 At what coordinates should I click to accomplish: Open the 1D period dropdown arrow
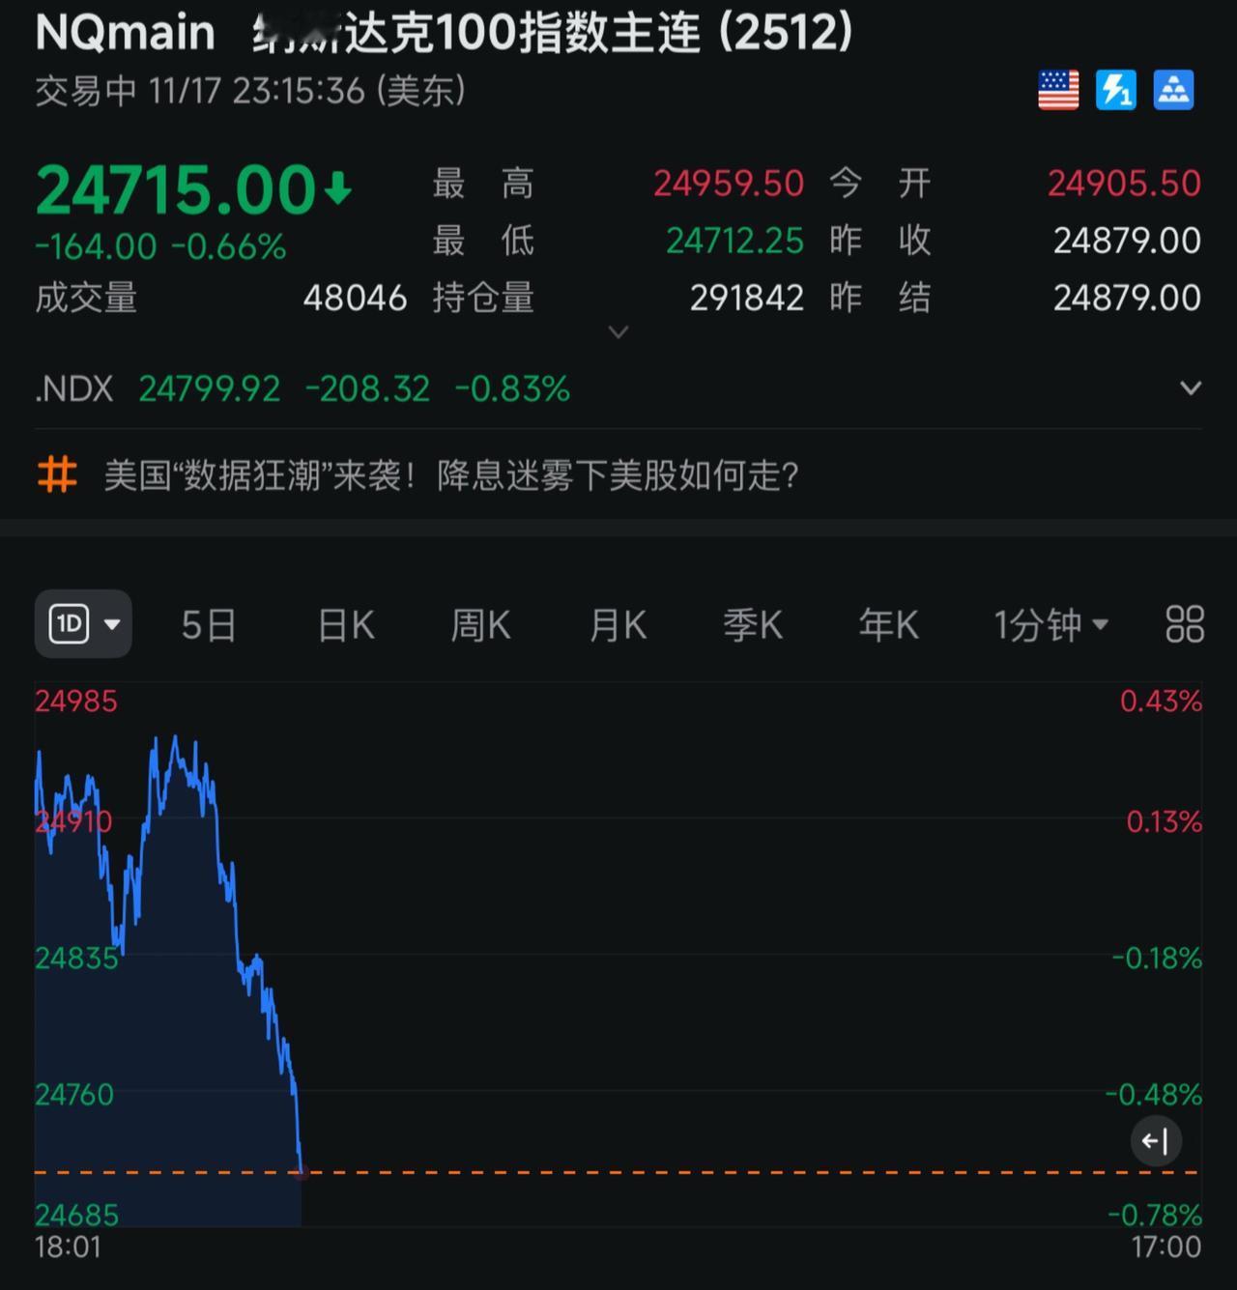113,623
